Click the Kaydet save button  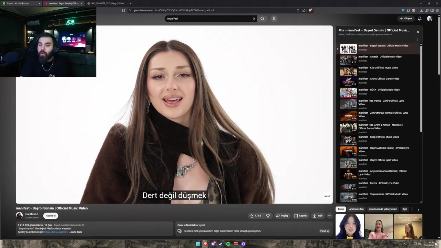(300, 216)
